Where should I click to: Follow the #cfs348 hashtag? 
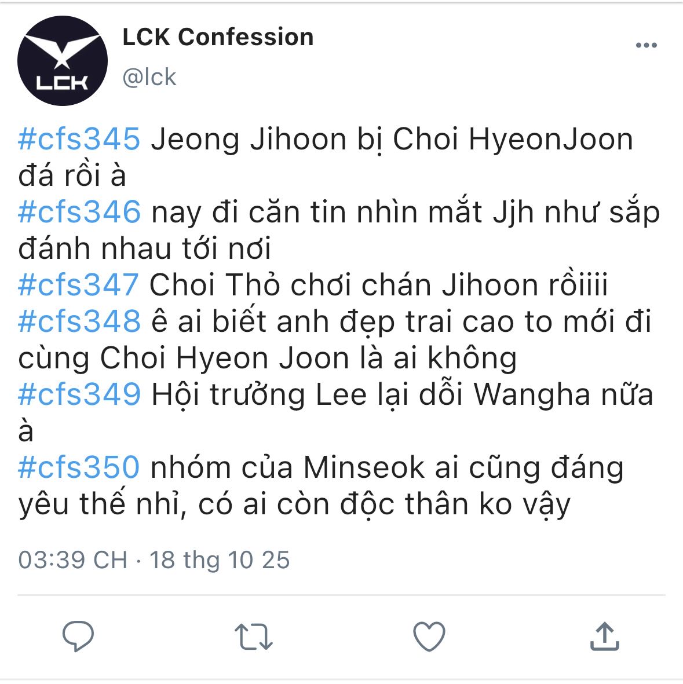79,321
